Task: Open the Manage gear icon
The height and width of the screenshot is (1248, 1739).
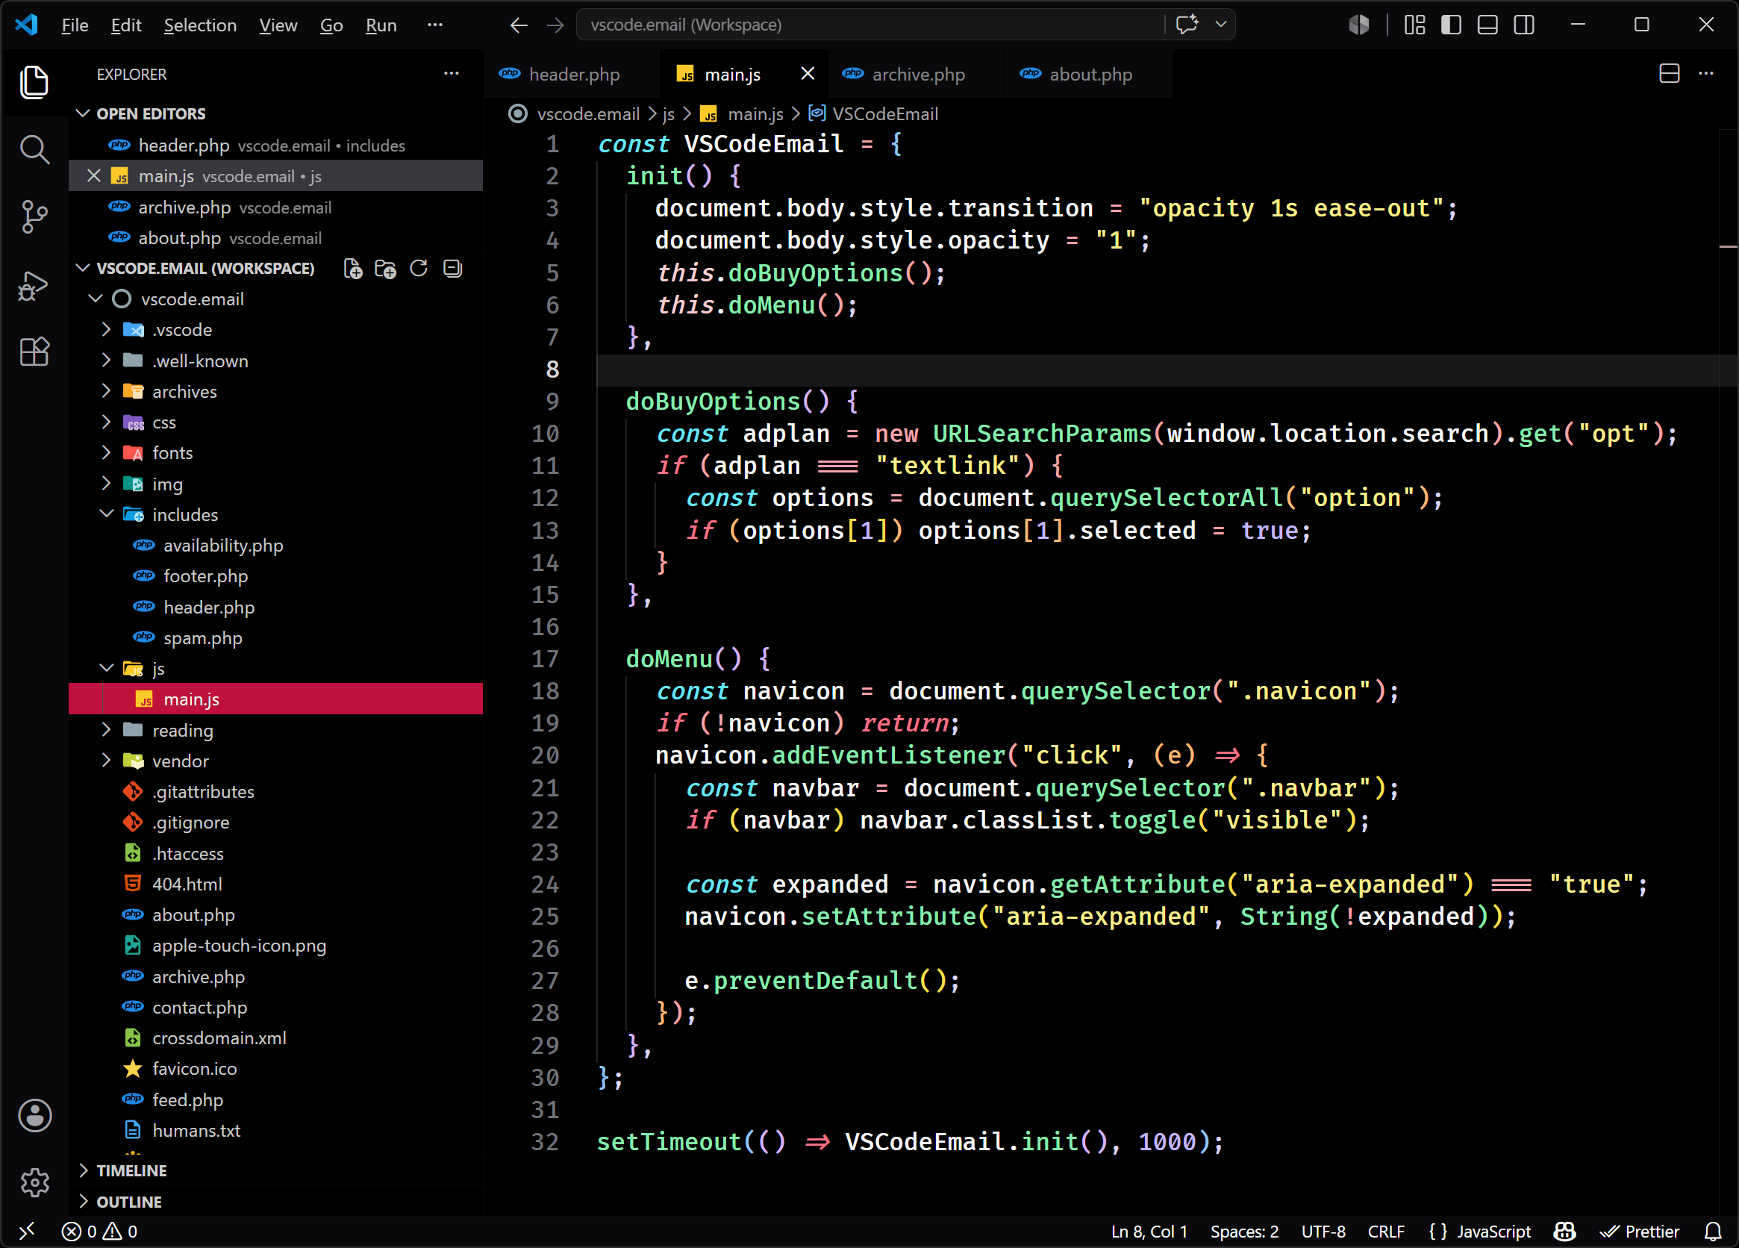Action: click(x=34, y=1183)
